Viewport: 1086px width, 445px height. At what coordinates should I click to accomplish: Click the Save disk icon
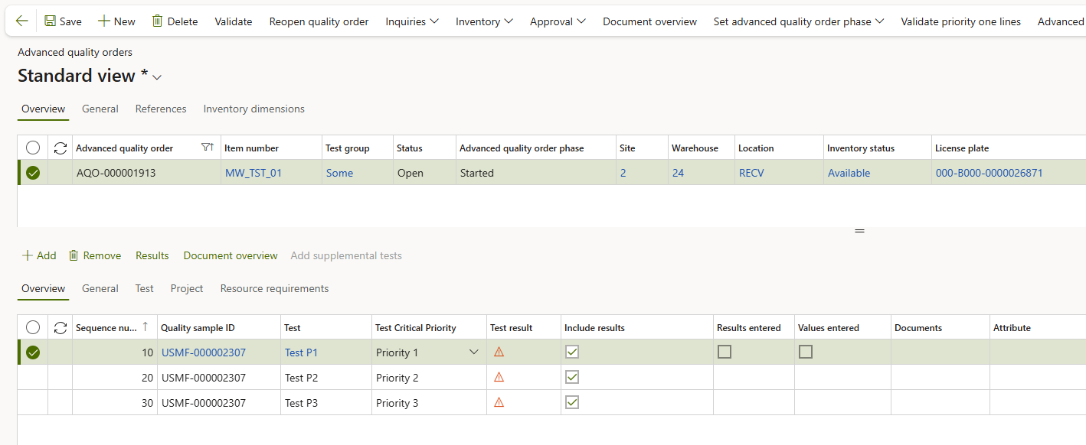[x=50, y=21]
